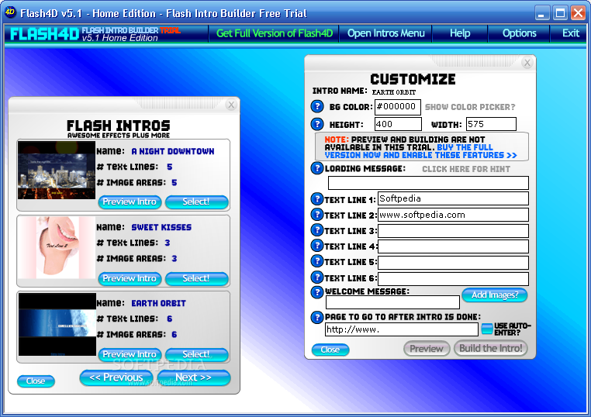Open Get Full Version of Flash4D menu
Viewport: 591px width, 417px height.
click(x=275, y=33)
